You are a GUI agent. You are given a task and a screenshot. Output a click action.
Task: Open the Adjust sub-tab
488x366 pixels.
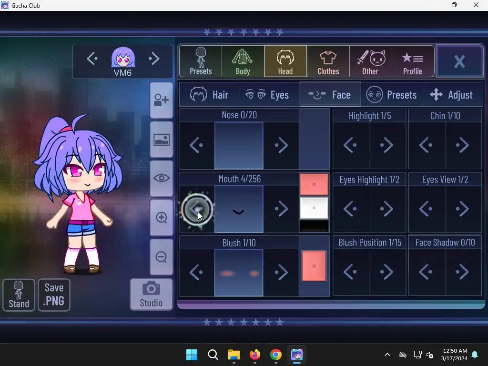click(x=452, y=95)
